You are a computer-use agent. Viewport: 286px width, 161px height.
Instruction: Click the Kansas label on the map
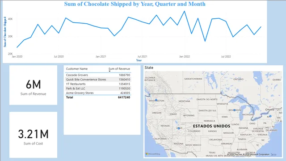[x=213, y=131]
